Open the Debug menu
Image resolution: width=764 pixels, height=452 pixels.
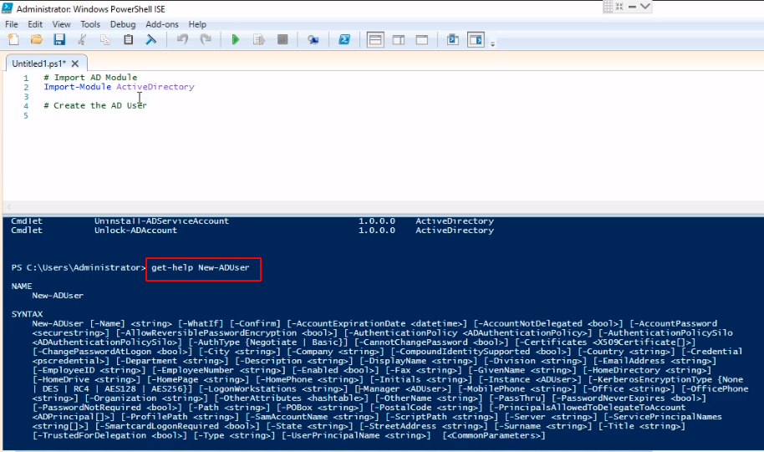click(122, 24)
